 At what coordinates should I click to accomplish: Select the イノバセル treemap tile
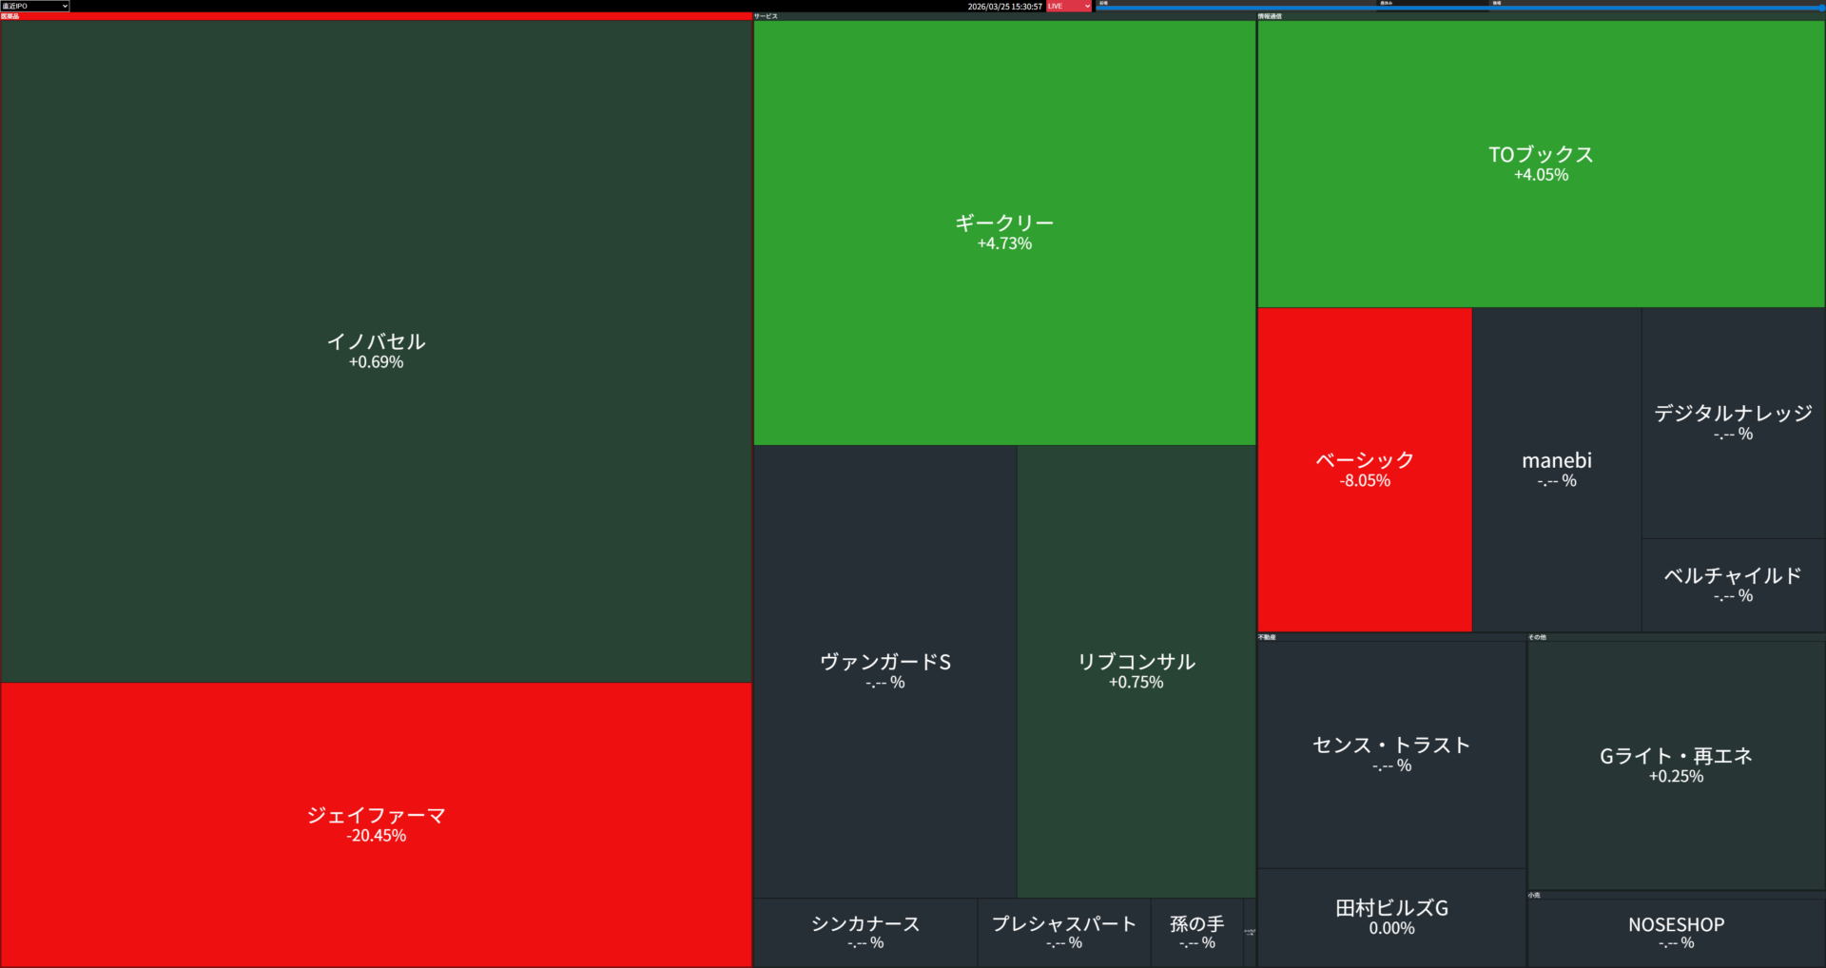point(376,350)
